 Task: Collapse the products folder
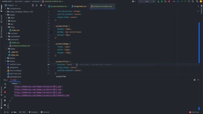point(7,40)
